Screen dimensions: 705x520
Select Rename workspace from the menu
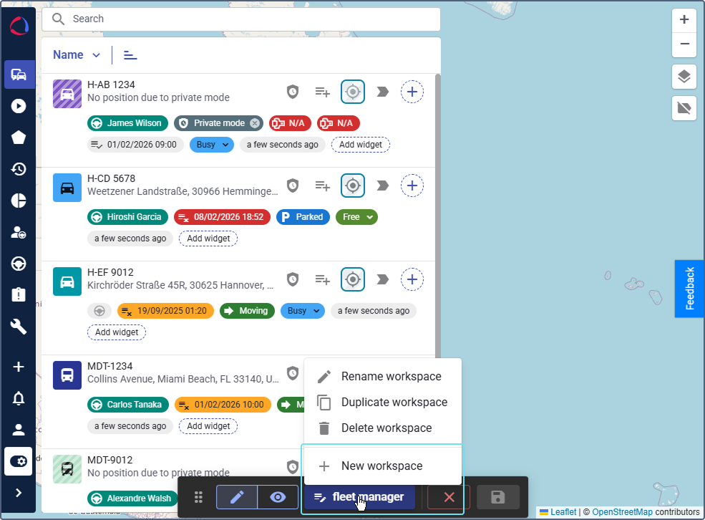[x=391, y=377]
